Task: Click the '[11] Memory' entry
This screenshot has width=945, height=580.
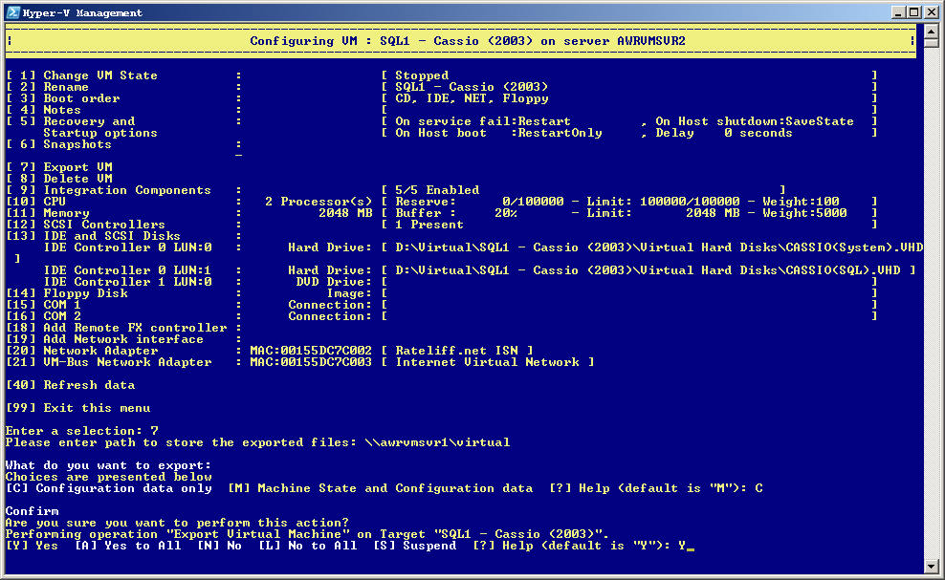Action: [x=48, y=213]
